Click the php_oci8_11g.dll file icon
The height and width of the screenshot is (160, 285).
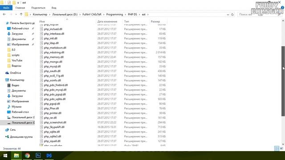[41, 76]
